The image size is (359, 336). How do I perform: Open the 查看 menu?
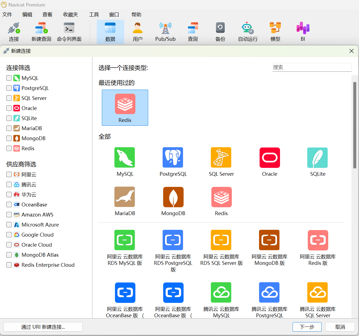click(47, 15)
